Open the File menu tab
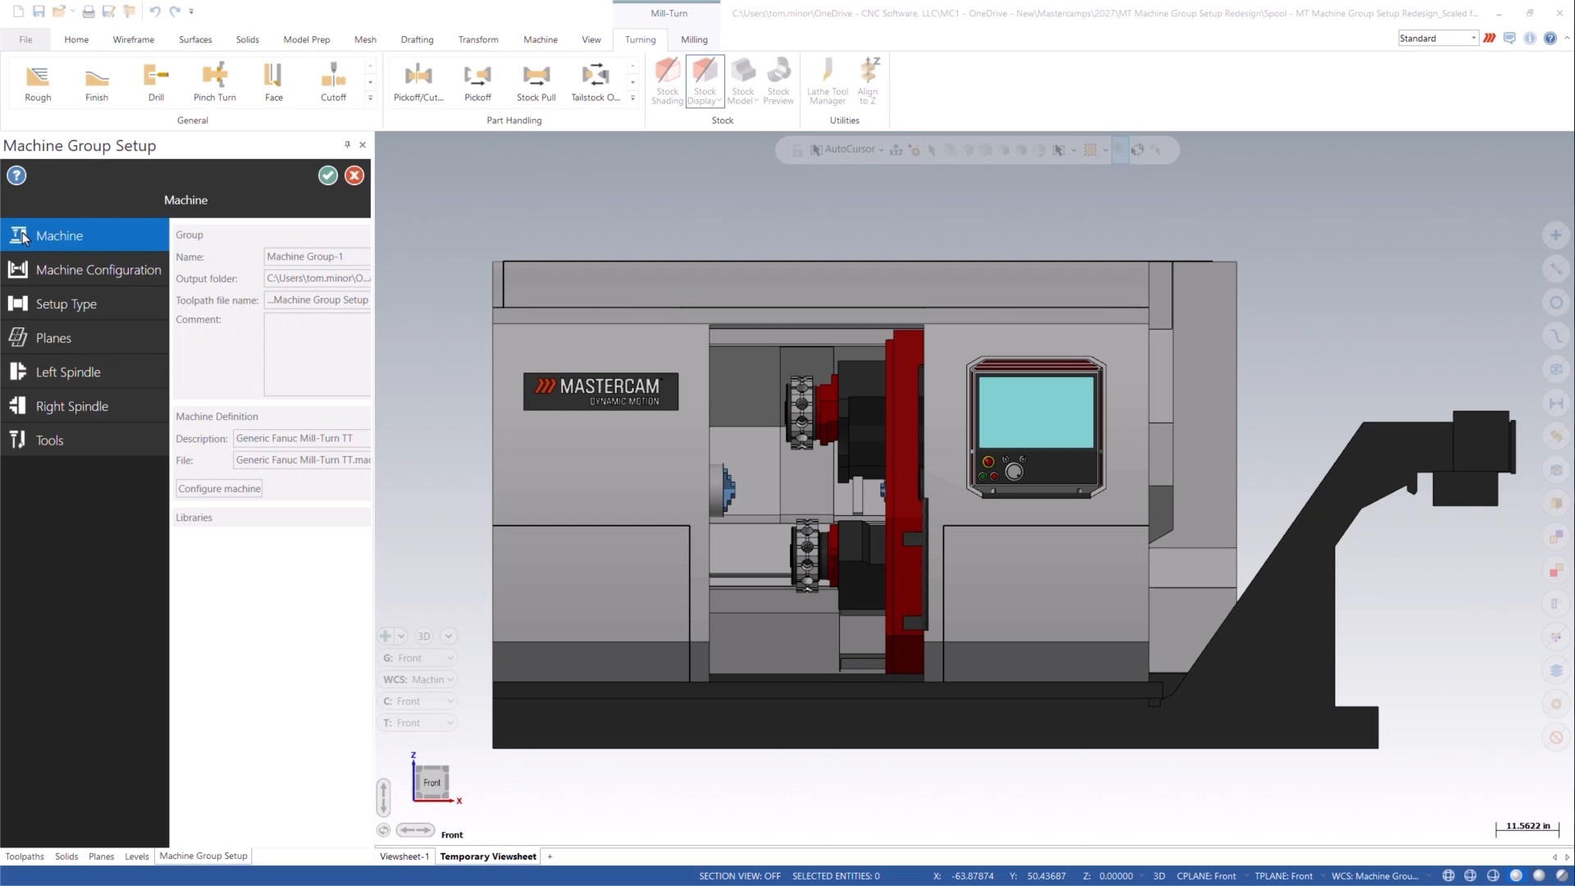The height and width of the screenshot is (886, 1575). (x=25, y=39)
